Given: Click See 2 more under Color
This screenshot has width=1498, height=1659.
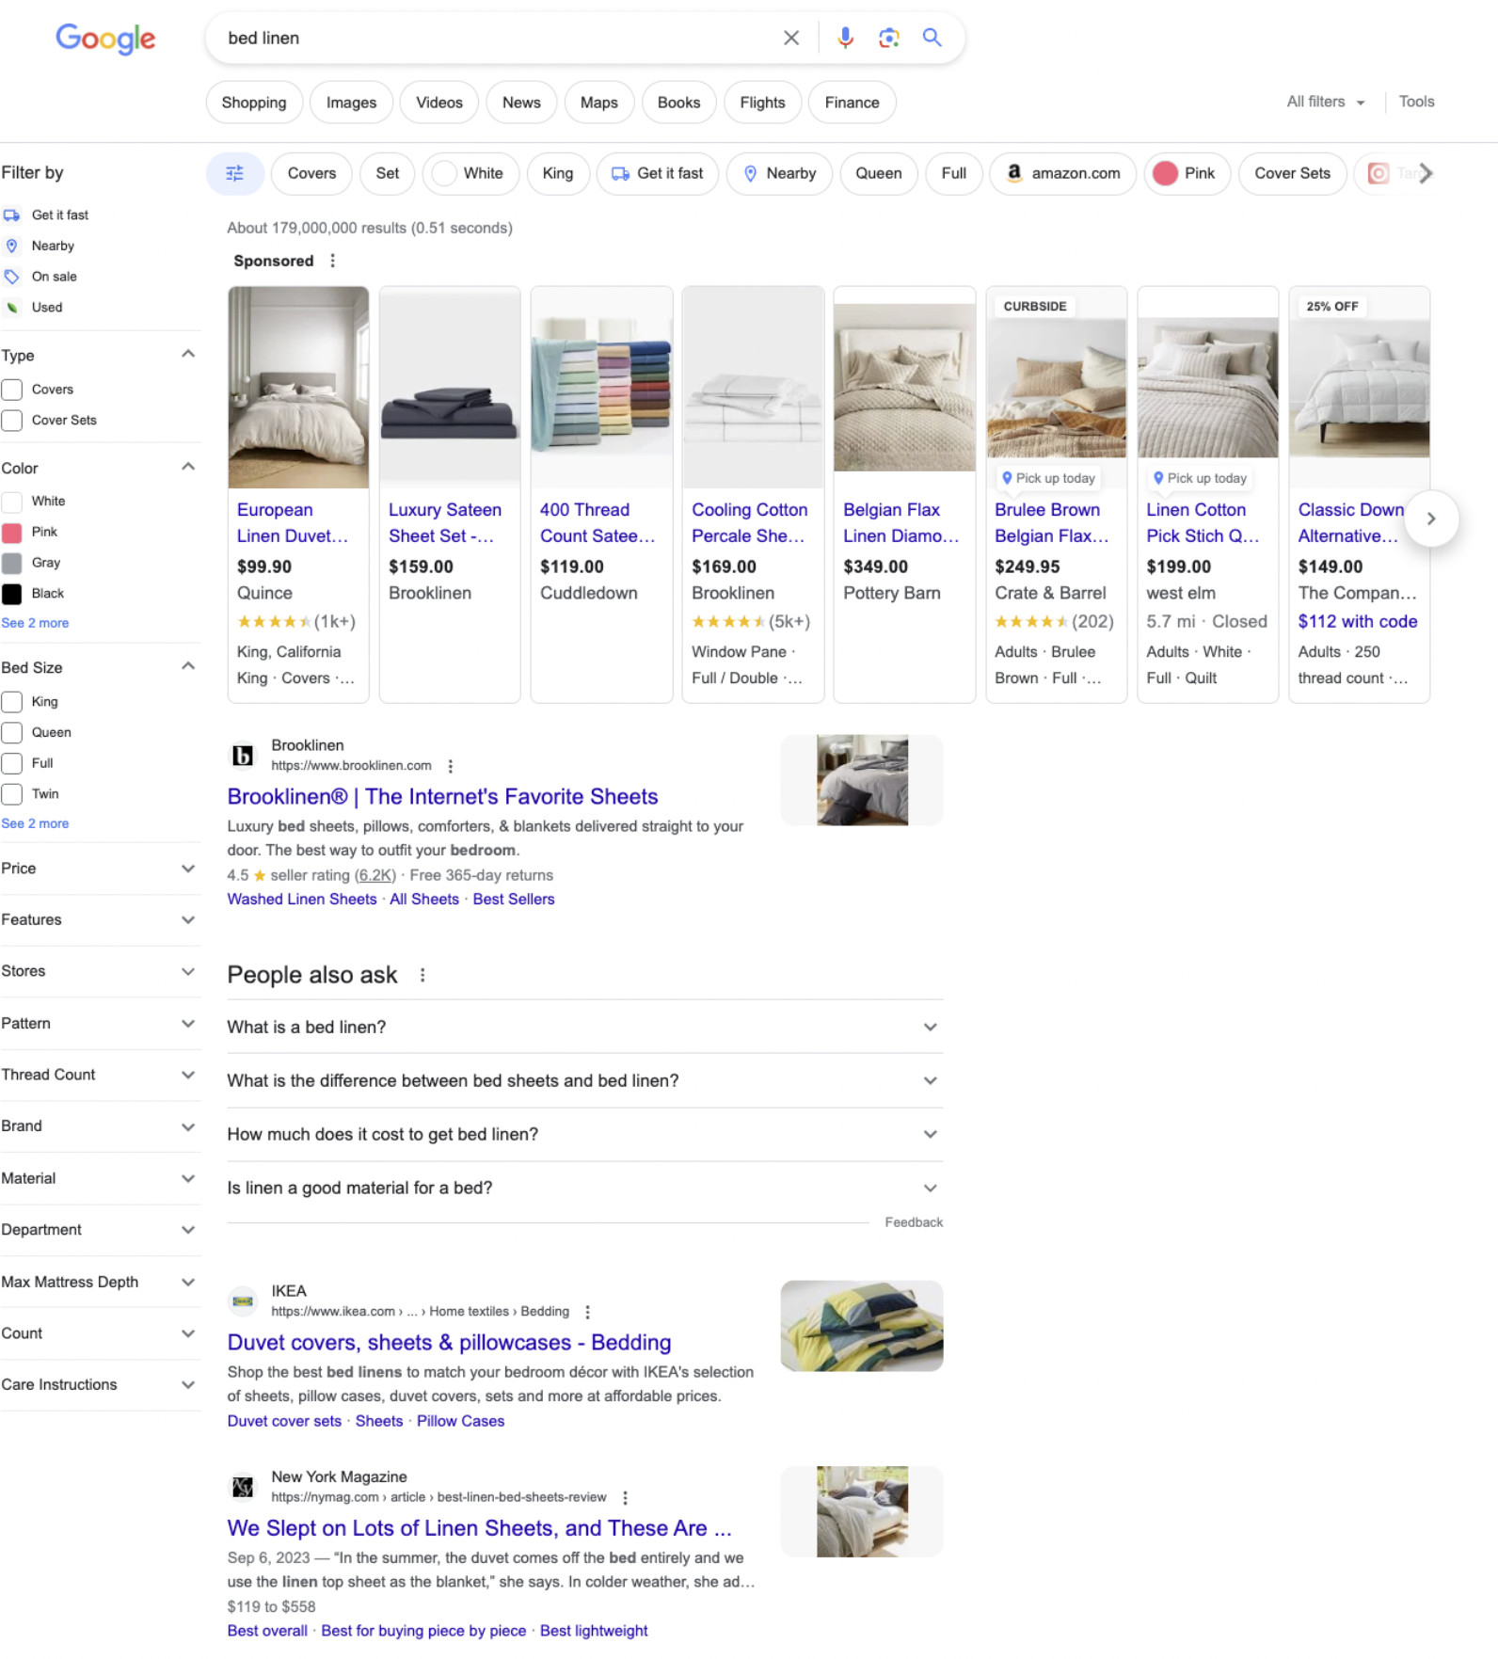Looking at the screenshot, I should click(x=35, y=623).
